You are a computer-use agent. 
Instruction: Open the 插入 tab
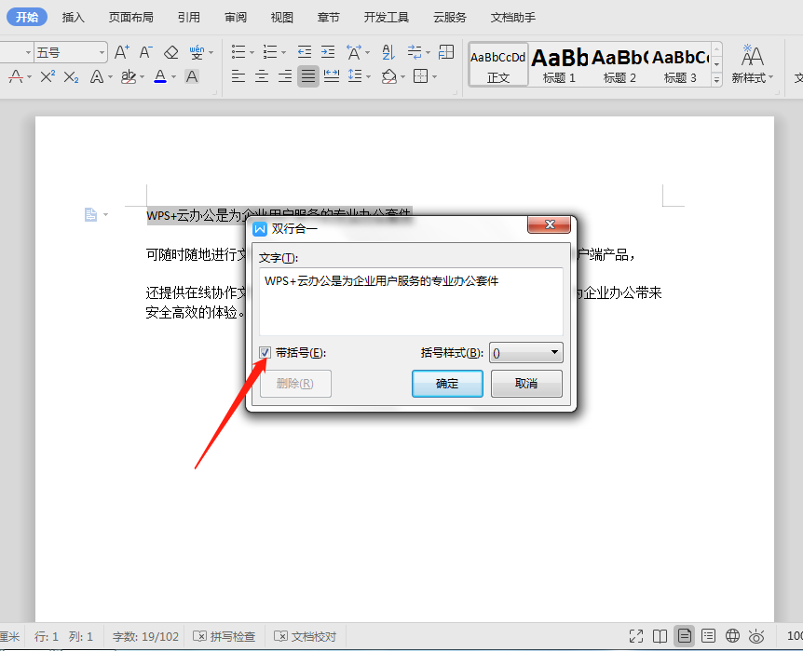(x=73, y=18)
